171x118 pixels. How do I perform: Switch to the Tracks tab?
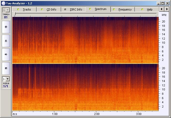[27, 9]
